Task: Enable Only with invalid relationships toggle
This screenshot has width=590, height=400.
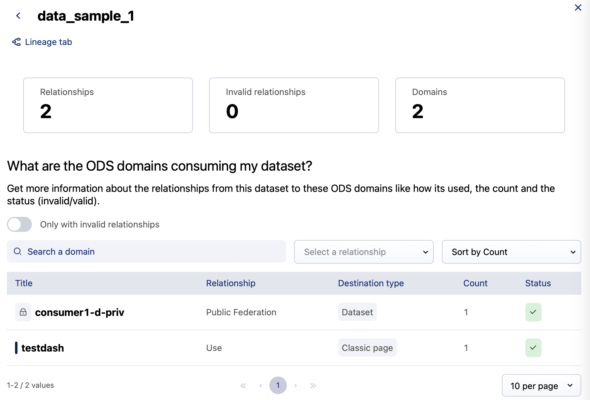Action: 19,224
